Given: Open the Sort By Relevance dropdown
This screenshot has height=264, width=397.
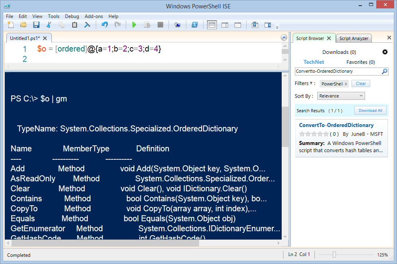Looking at the screenshot, I should tap(341, 96).
